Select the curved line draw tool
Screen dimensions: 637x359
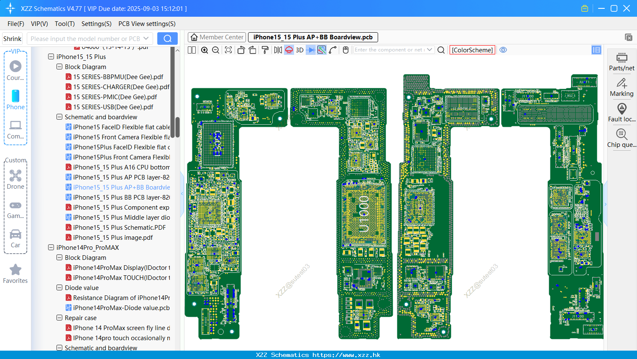click(x=333, y=50)
